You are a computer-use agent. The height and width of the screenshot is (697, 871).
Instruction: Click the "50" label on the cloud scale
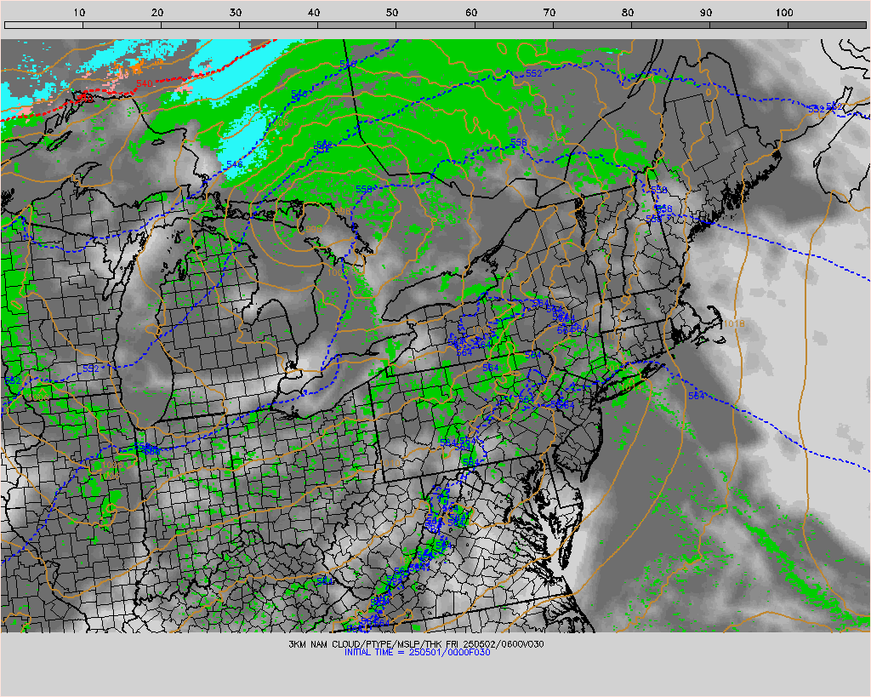[392, 12]
